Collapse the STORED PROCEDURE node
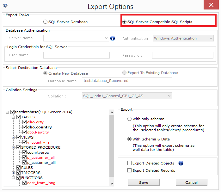The height and width of the screenshot is (192, 221). pyautogui.click(x=13, y=147)
